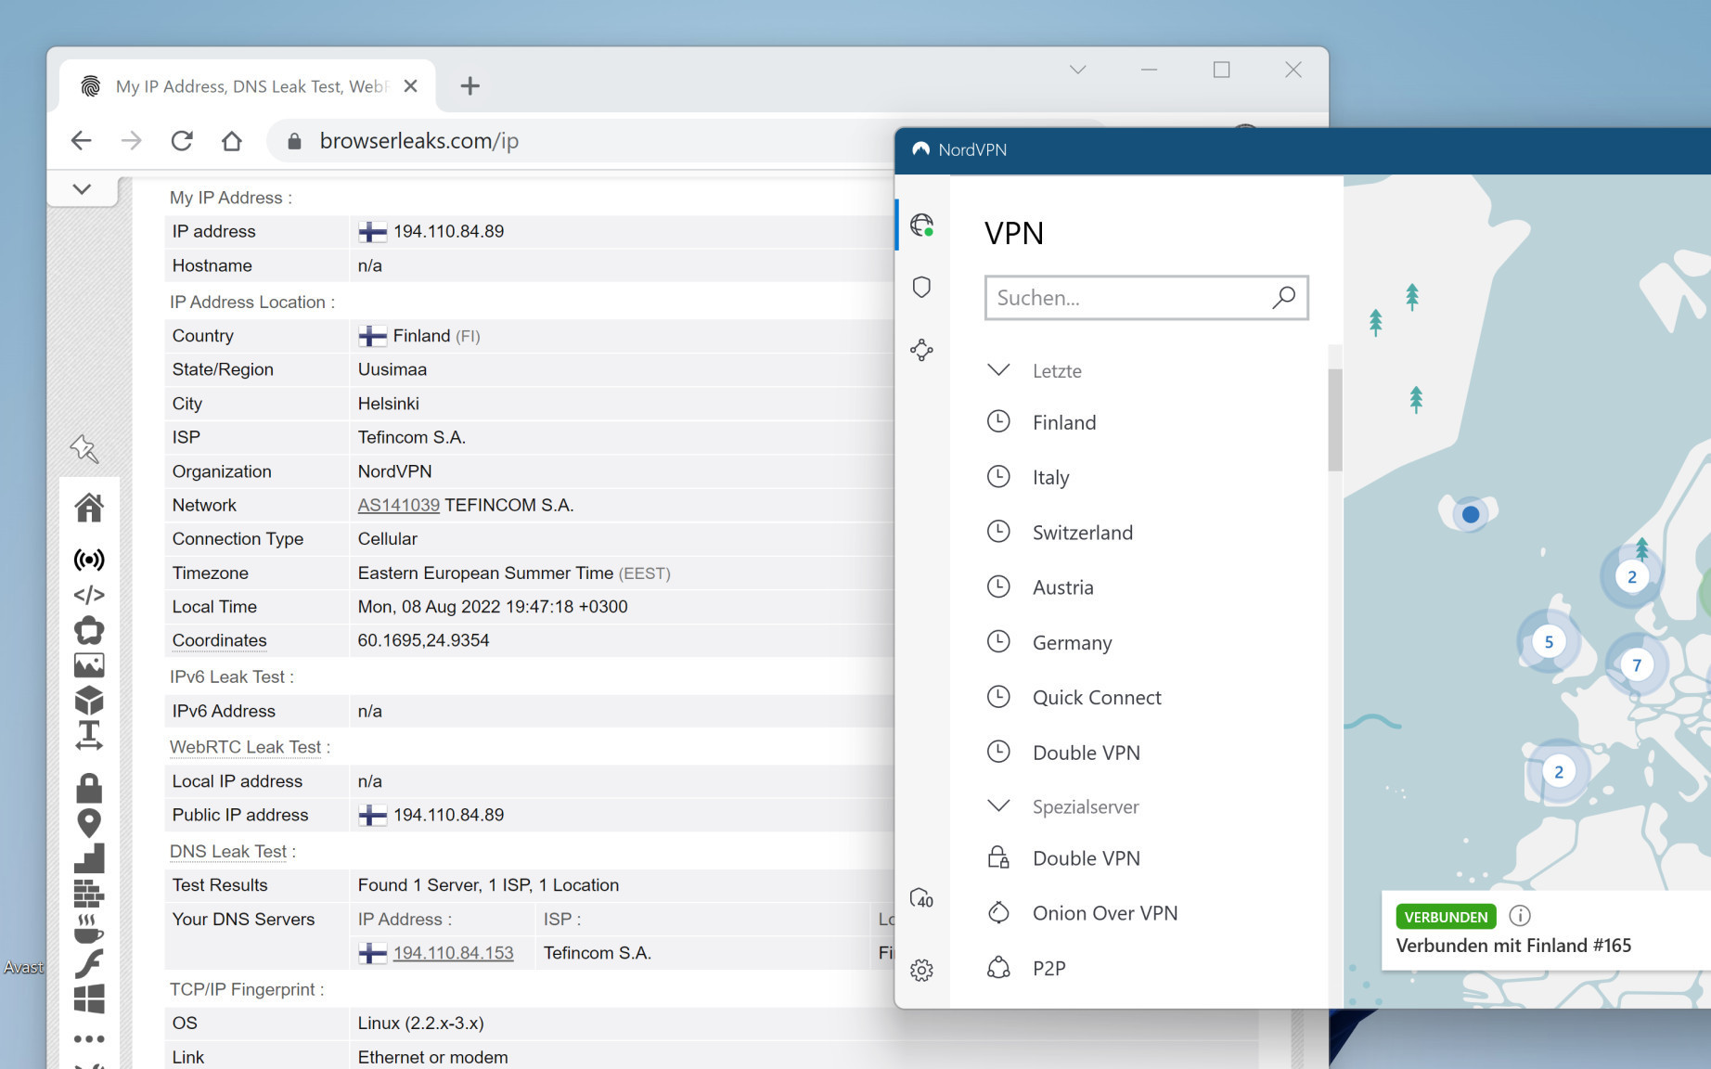Image resolution: width=1711 pixels, height=1069 pixels.
Task: Open the geolocation pin sidebar icon
Action: click(89, 823)
